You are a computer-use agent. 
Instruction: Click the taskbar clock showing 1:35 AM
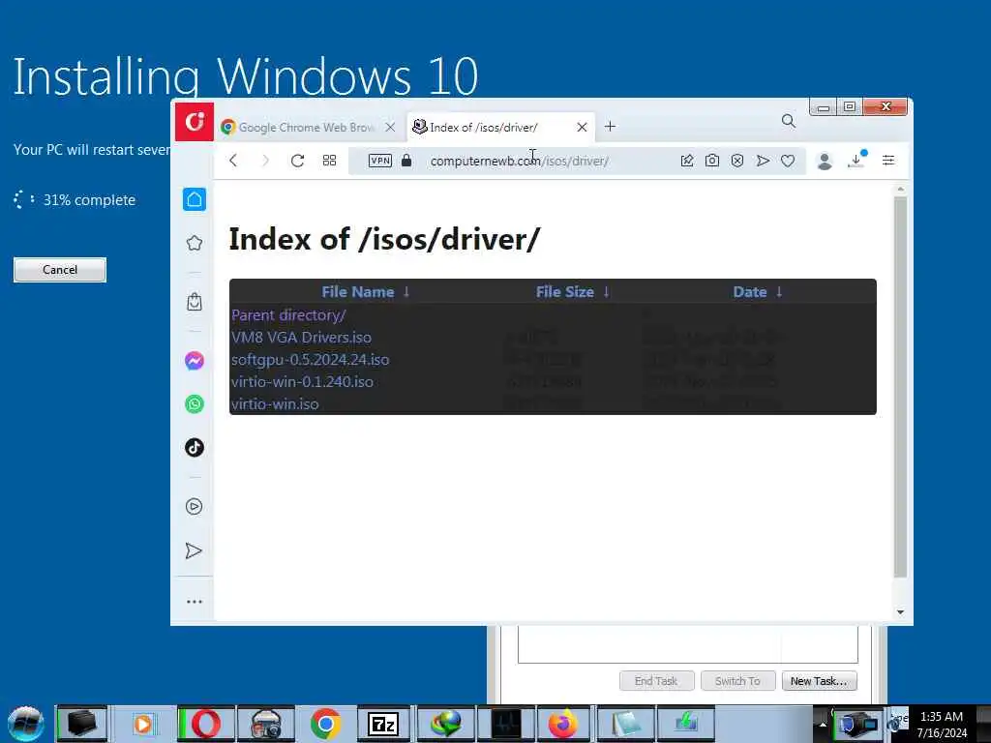pos(942,725)
